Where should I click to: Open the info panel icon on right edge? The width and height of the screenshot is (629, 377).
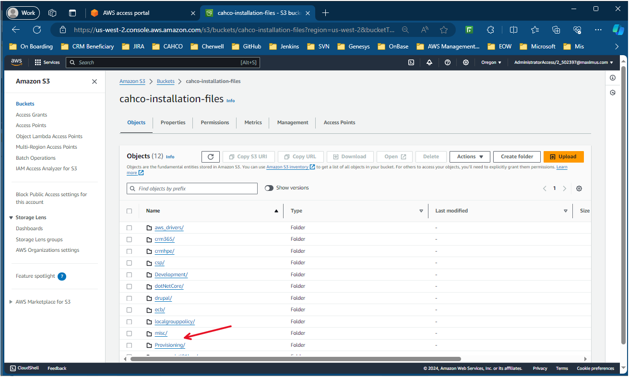[x=613, y=78]
